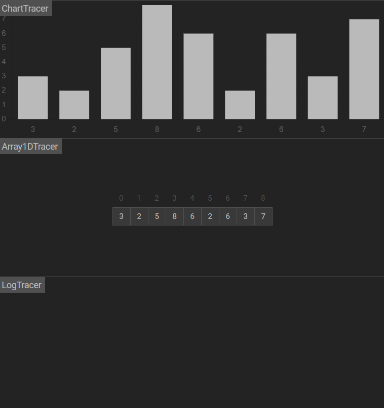
Task: Click the x-axis label 8 under chart
Action: [x=157, y=129]
